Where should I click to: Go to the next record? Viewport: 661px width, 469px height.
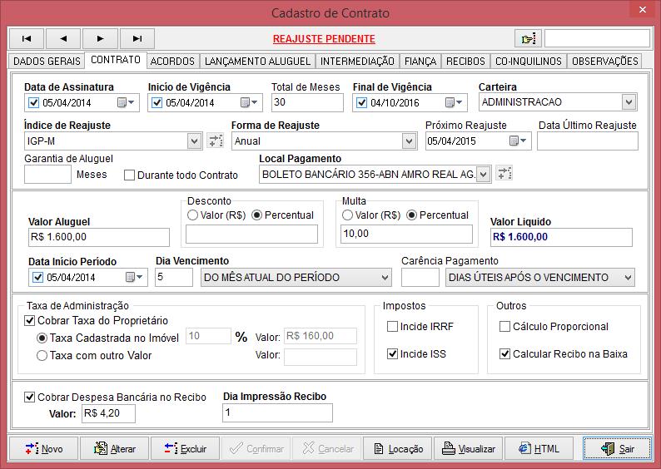click(100, 38)
